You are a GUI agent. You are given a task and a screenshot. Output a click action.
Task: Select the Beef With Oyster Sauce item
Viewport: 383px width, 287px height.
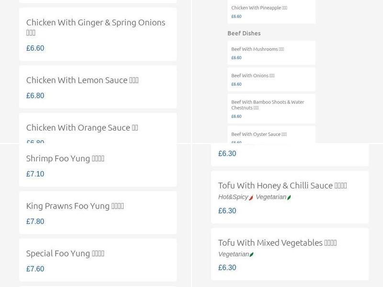[259, 134]
